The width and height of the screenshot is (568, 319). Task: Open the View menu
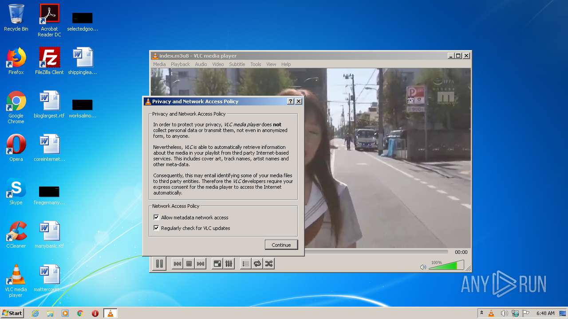coord(271,64)
